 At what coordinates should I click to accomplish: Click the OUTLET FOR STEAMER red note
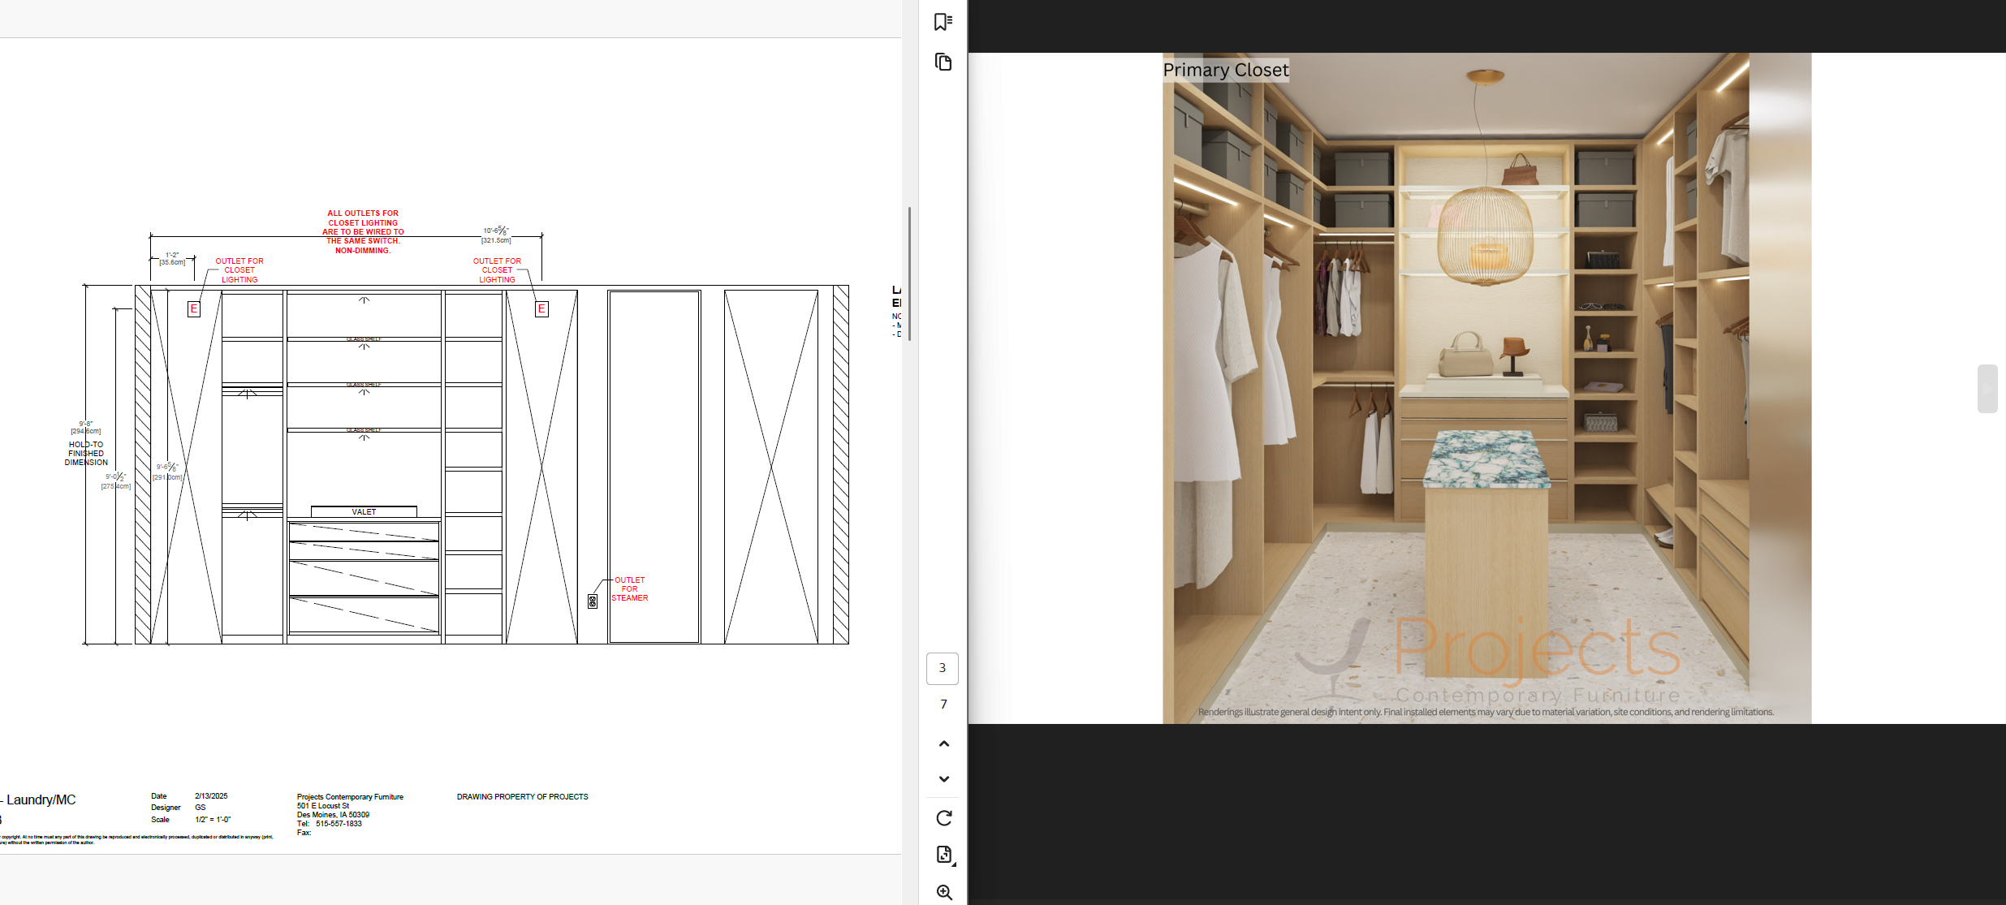click(629, 589)
